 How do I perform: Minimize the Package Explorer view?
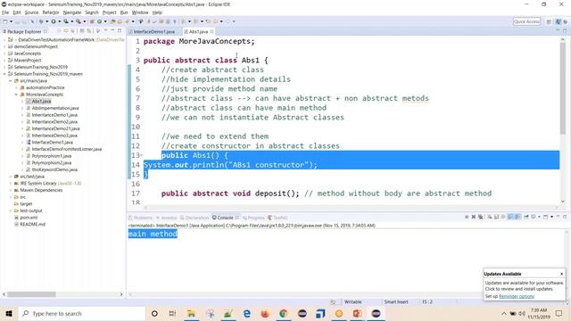(x=113, y=31)
